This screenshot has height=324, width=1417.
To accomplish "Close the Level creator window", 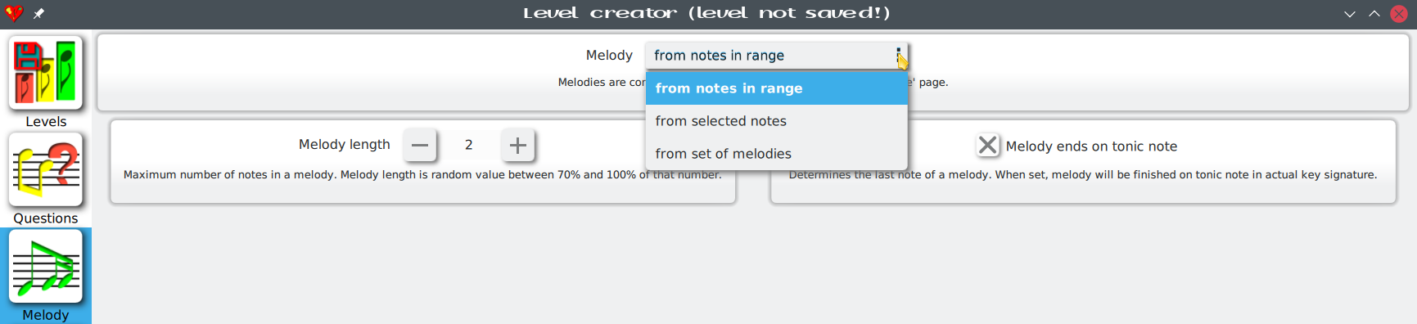I will tap(1399, 14).
